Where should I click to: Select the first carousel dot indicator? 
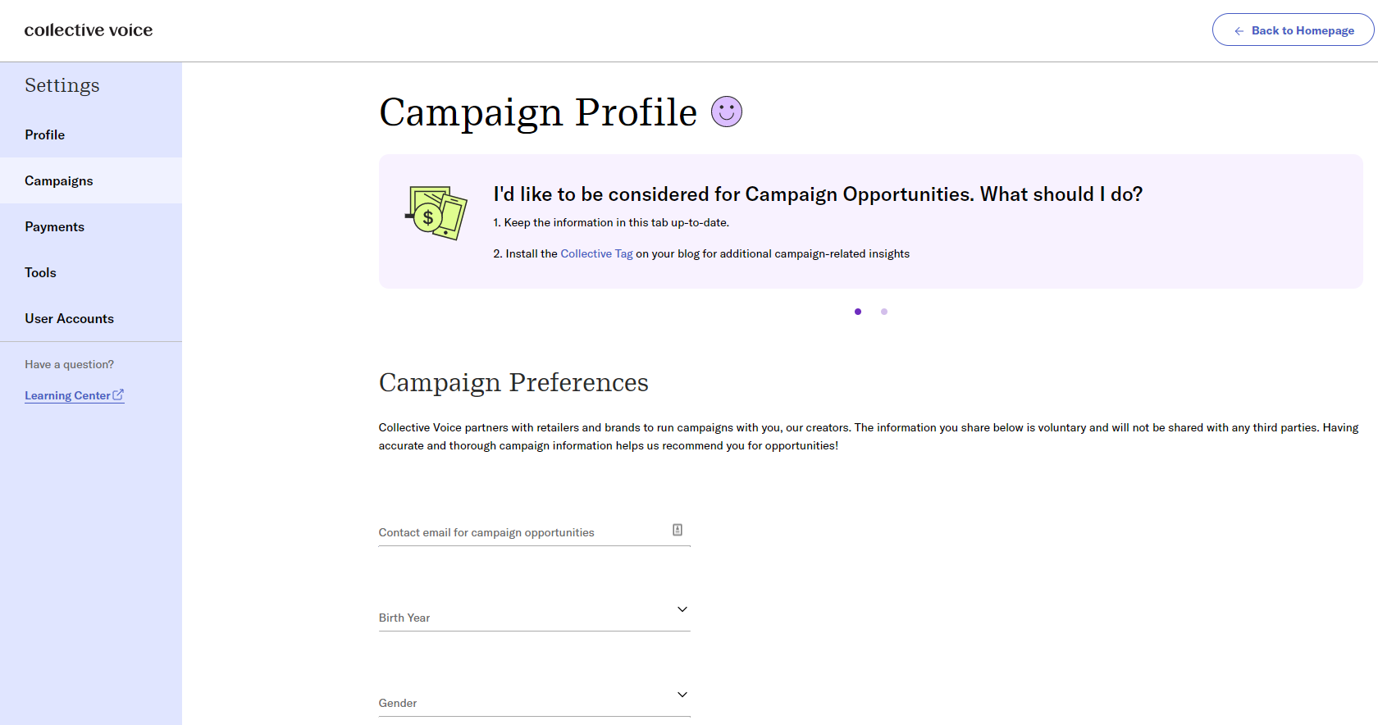858,312
